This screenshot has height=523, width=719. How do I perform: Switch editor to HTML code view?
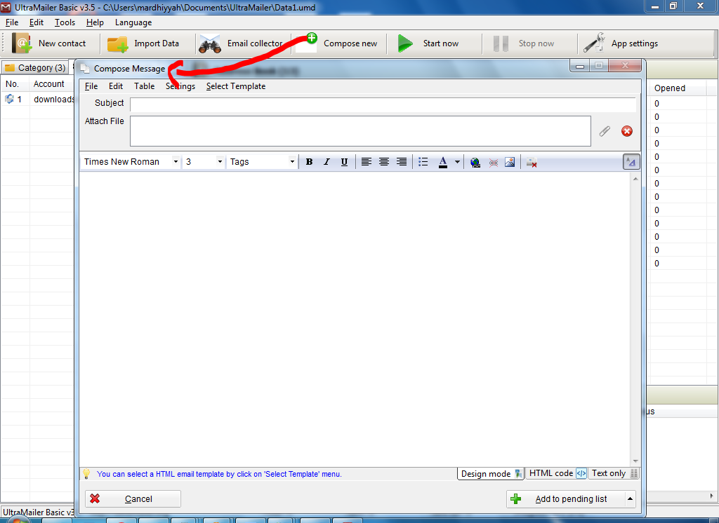(557, 473)
